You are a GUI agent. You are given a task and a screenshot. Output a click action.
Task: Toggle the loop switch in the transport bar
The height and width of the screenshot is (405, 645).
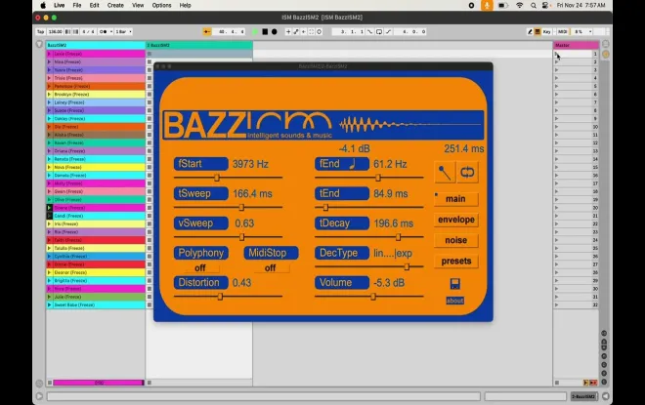pyautogui.click(x=379, y=31)
